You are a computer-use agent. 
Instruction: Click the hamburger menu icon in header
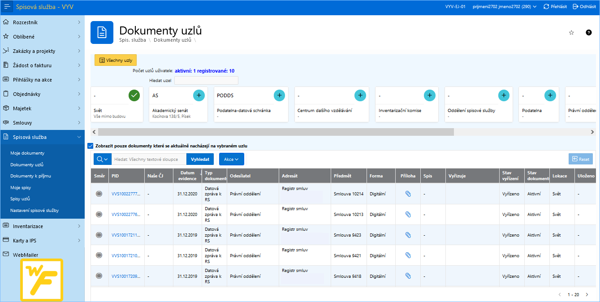(7, 7)
